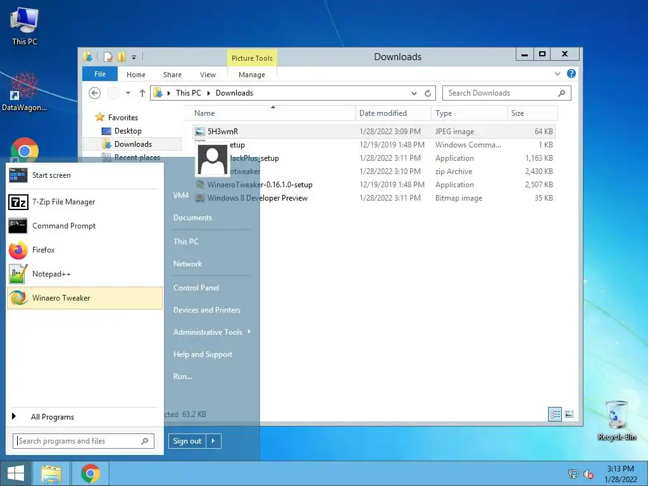The height and width of the screenshot is (486, 648).
Task: Select the Windows 8 Developer Preview bitmap
Action: 374,198
